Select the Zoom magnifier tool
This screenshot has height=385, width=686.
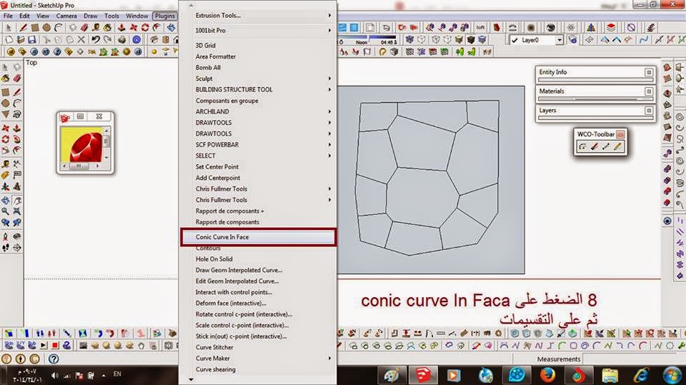point(5,211)
